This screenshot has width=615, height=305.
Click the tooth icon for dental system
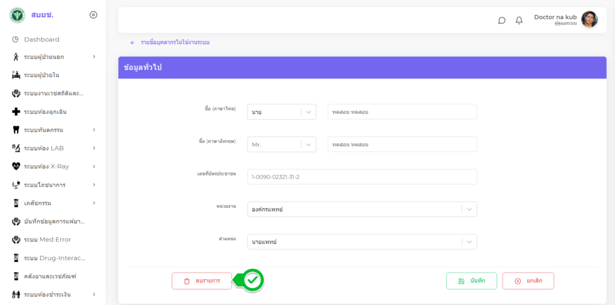pos(16,130)
